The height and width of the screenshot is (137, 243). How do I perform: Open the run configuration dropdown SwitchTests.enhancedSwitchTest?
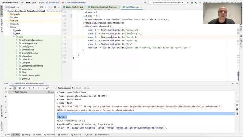click(166, 3)
